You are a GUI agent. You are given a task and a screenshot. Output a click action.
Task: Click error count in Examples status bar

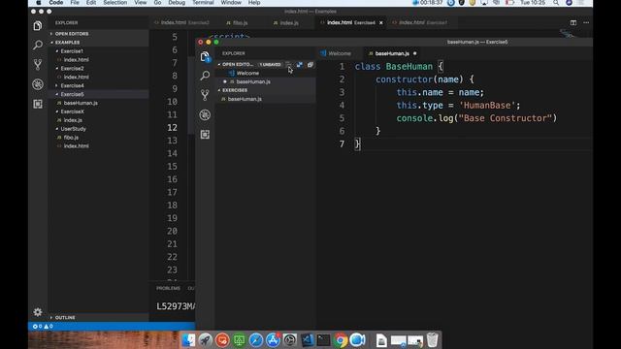(37, 327)
